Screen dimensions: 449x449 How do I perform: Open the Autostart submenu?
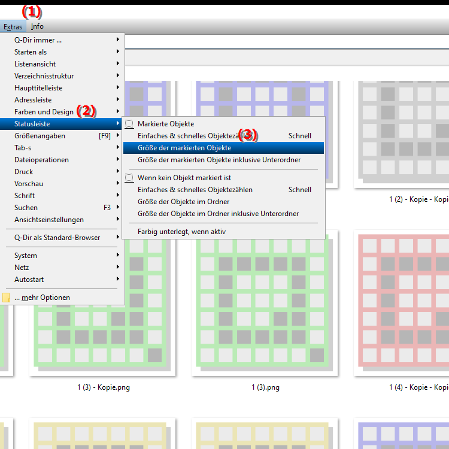[x=62, y=280]
